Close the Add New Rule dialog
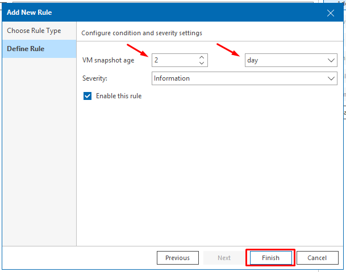Viewport: 346px width, 272px height. pyautogui.click(x=331, y=11)
